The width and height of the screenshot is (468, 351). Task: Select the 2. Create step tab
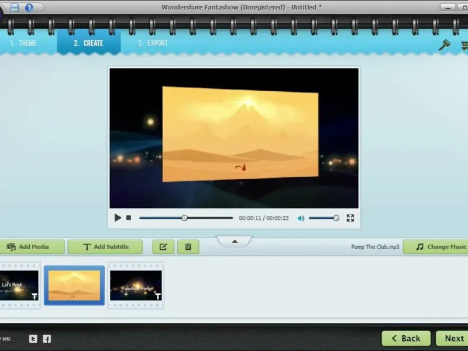89,43
